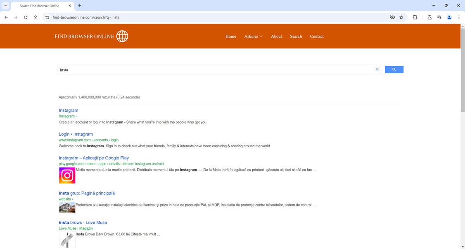Expand the Articles navigation dropdown

pyautogui.click(x=253, y=36)
